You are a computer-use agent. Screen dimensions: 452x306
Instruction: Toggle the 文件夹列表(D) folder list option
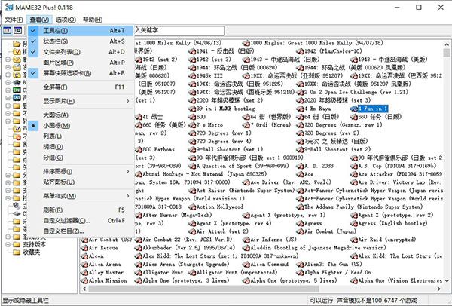(x=81, y=52)
